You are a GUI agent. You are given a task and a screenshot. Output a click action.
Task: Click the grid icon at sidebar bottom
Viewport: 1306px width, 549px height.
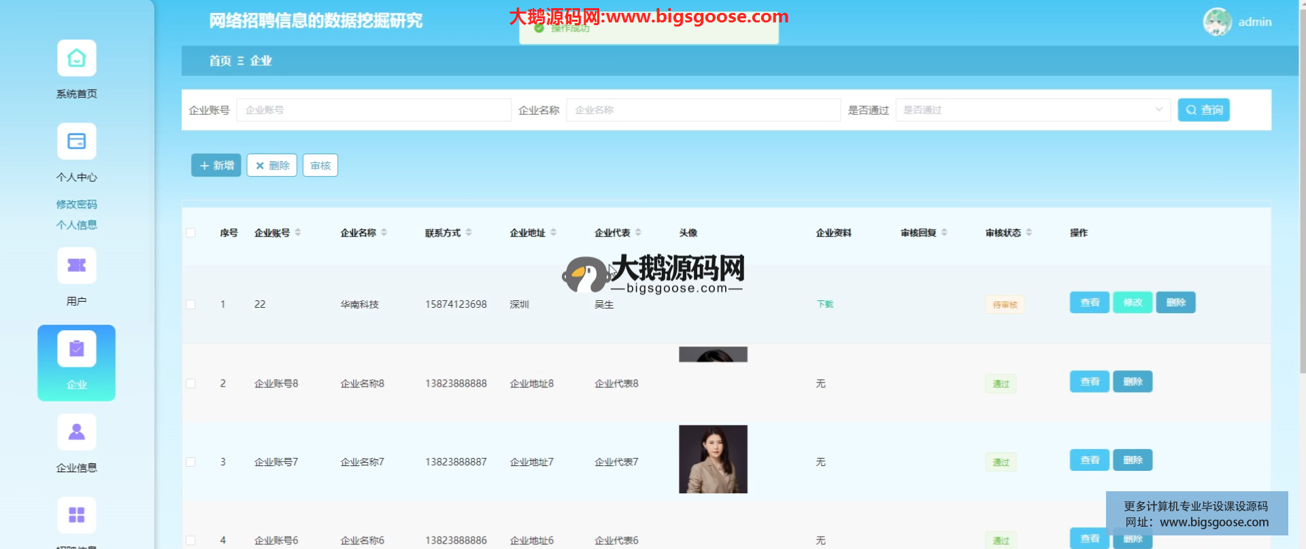76,515
